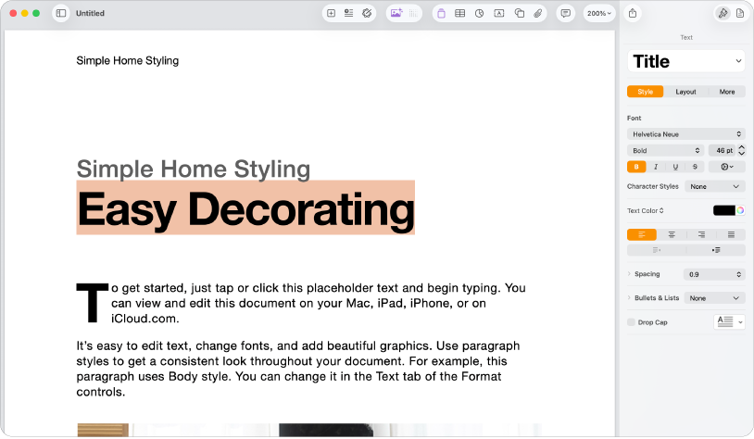Click the Add Page toolbar icon
The image size is (754, 439).
331,14
